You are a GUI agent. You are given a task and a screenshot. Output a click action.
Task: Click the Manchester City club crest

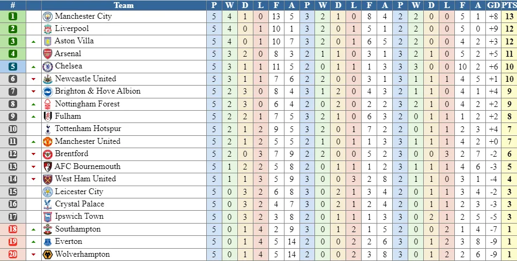[x=48, y=16]
